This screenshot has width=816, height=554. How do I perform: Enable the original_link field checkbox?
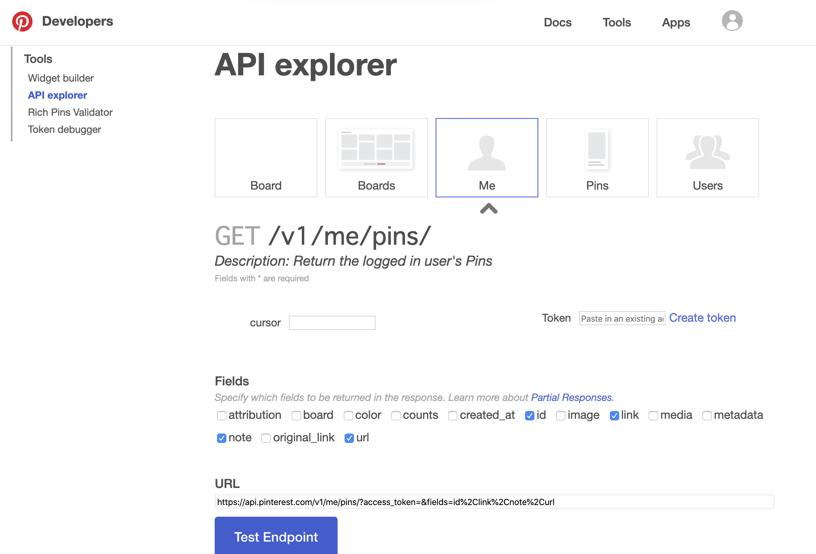click(x=266, y=438)
